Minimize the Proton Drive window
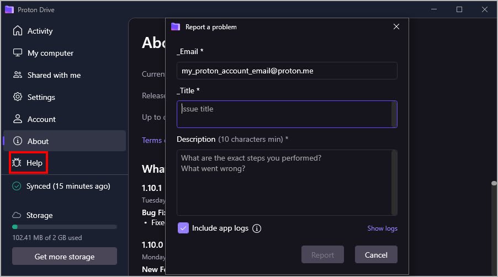The width and height of the screenshot is (498, 277). click(434, 9)
